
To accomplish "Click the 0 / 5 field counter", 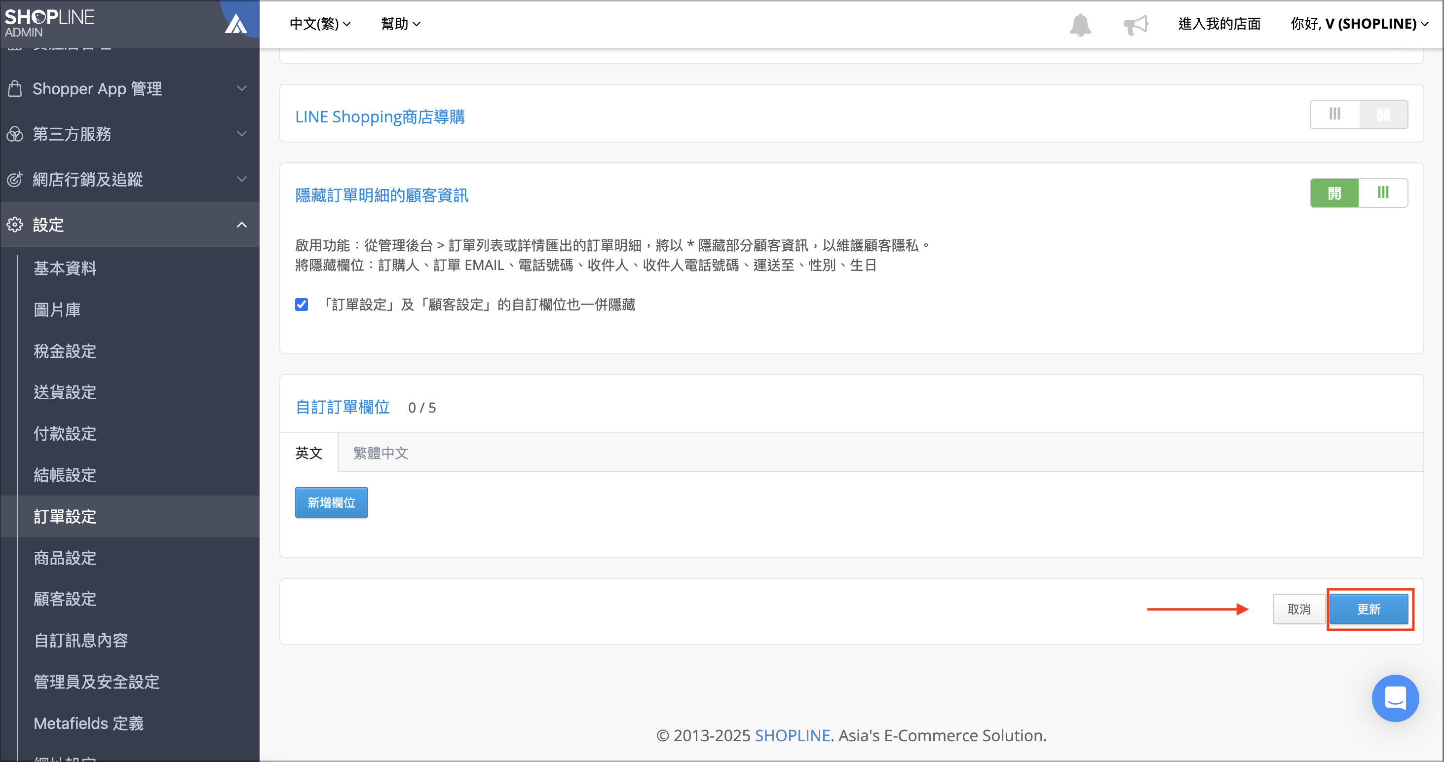I will [421, 408].
